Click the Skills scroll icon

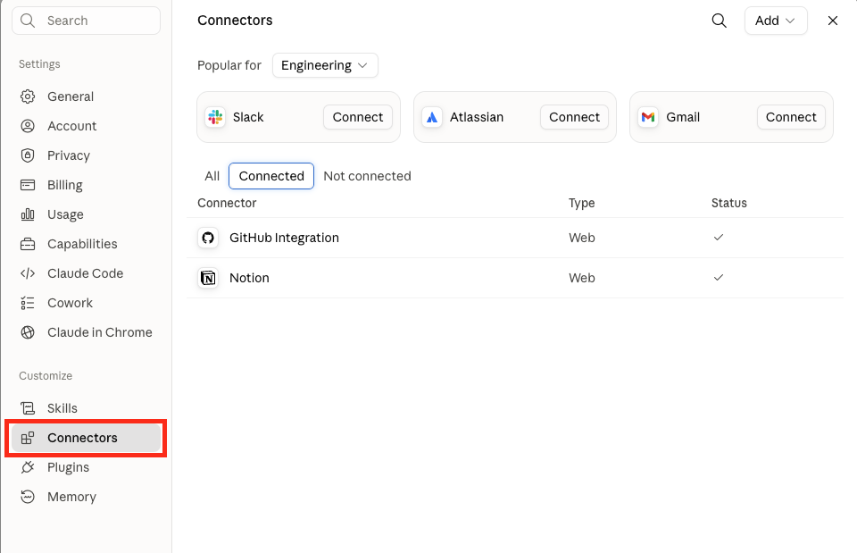coord(28,408)
